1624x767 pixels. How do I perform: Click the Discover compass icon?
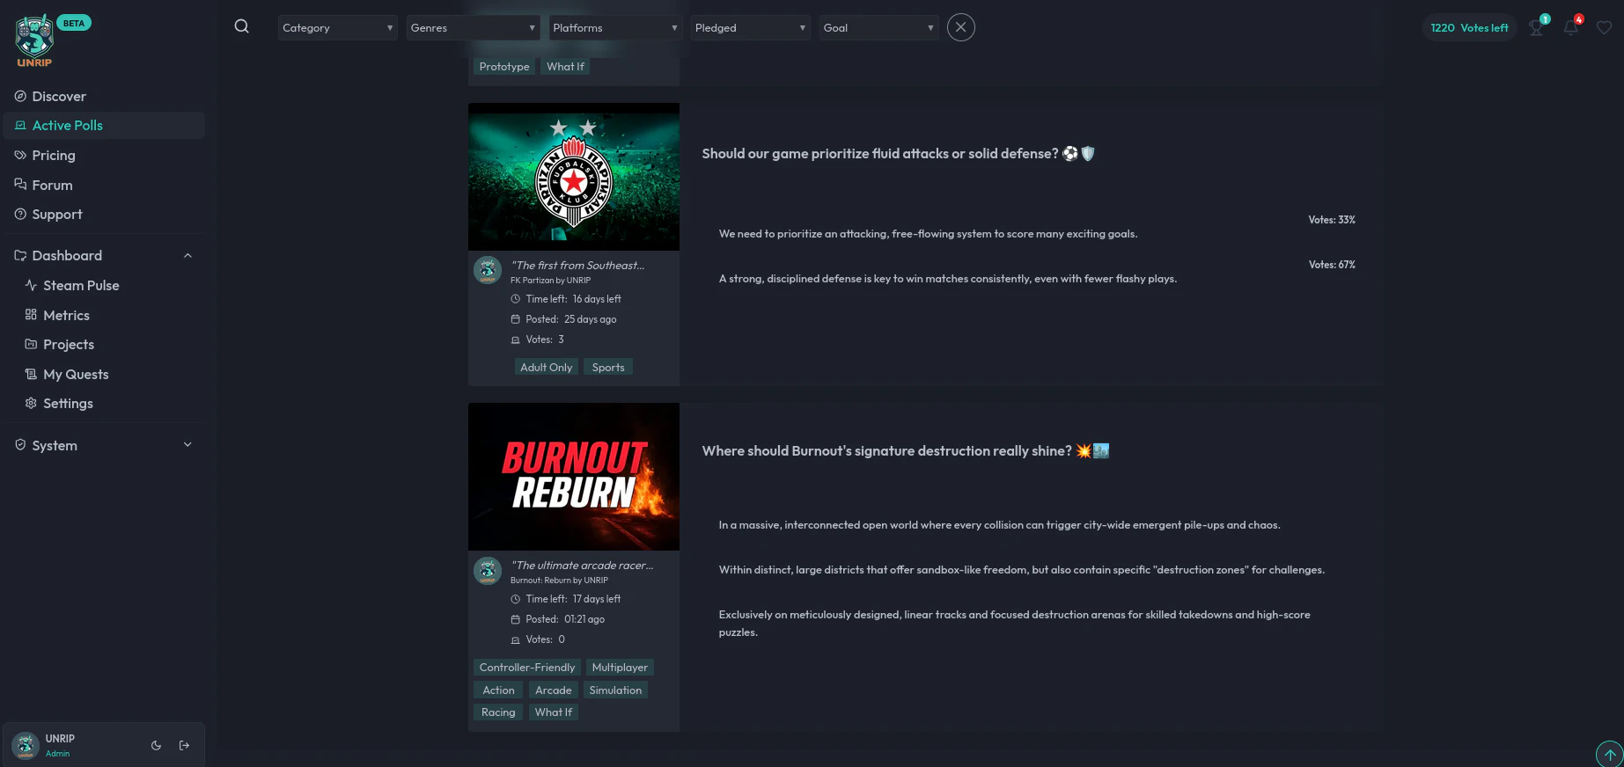click(20, 96)
